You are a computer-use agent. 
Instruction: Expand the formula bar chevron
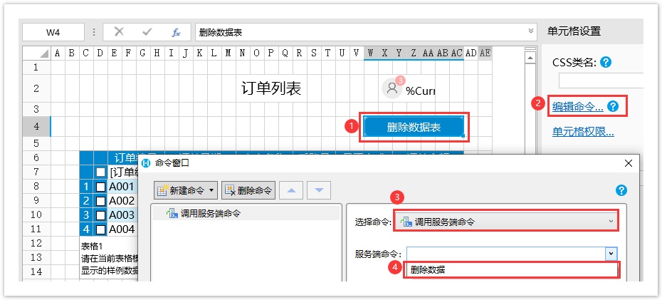(531, 31)
